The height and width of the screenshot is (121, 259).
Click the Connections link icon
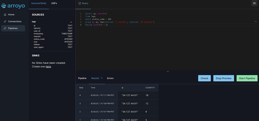pos(5,21)
